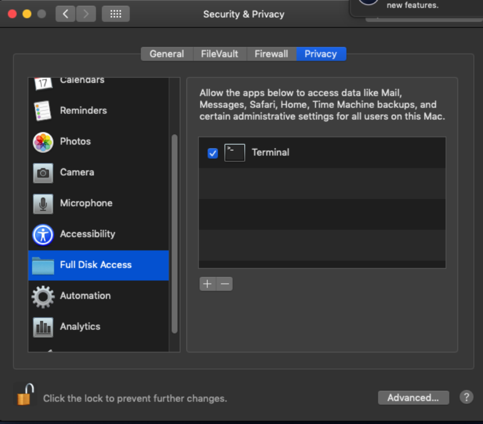Show all preferences with the grid button
The image size is (483, 424).
(x=116, y=14)
